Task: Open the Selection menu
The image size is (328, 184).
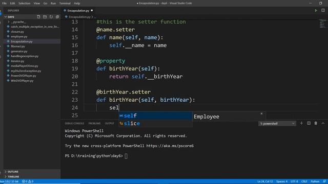Action: pyautogui.click(x=24, y=3)
